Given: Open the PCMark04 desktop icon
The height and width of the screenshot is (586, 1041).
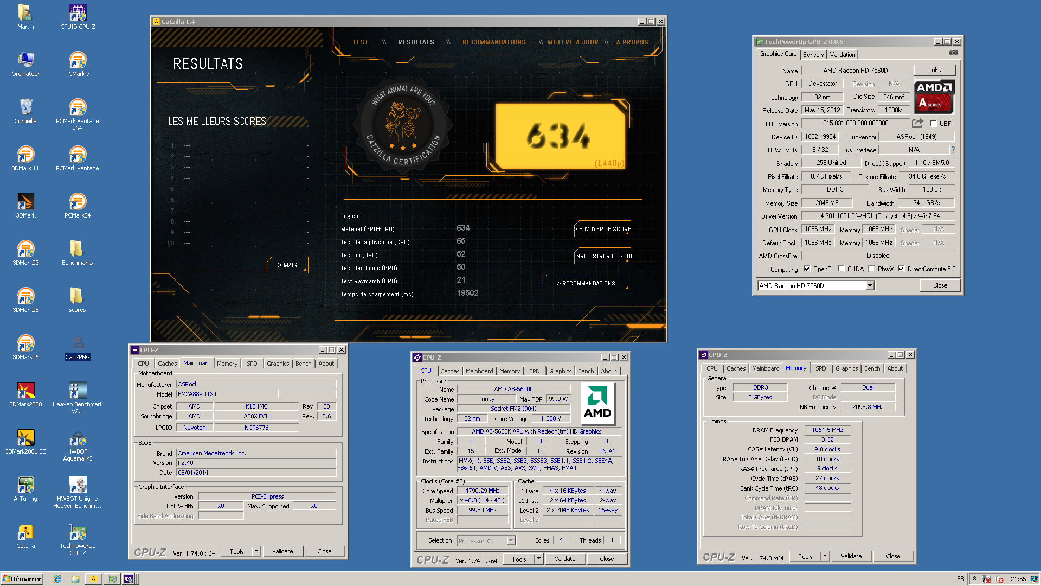Looking at the screenshot, I should (x=78, y=206).
